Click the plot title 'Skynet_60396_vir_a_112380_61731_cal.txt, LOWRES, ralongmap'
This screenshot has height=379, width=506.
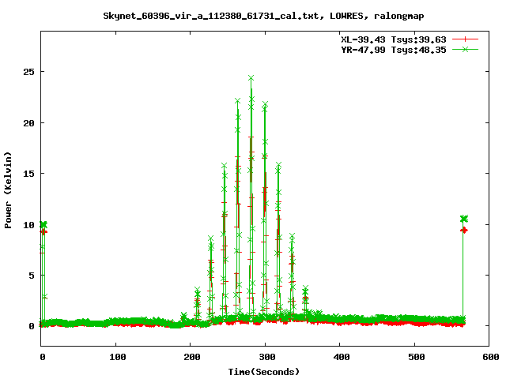tap(263, 16)
